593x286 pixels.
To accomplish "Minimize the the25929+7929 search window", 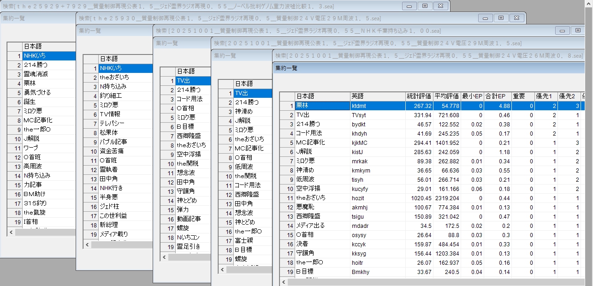I will tap(409, 6).
